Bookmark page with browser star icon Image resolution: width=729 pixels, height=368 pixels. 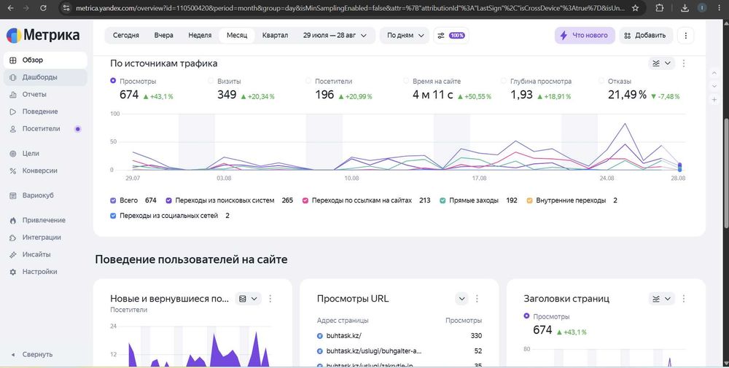coord(635,8)
